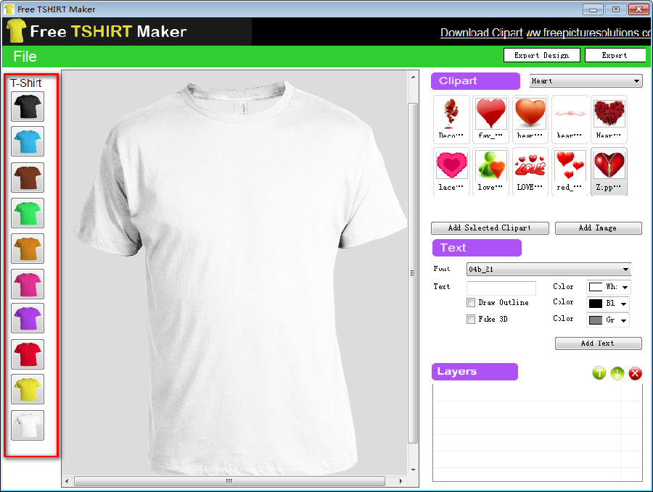The image size is (653, 492).
Task: Select the white T-shirt color
Action: 28,425
